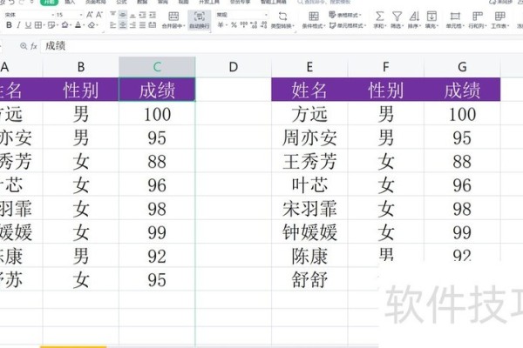This screenshot has width=523, height=348.
Task: Toggle italic formatting in the ribbon
Action: [18, 25]
